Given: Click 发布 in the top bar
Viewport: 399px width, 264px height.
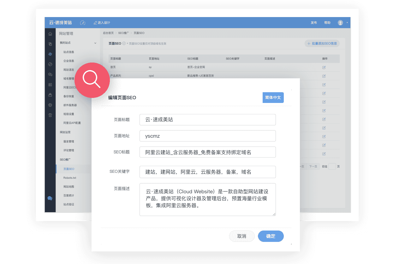Looking at the screenshot, I should point(314,23).
